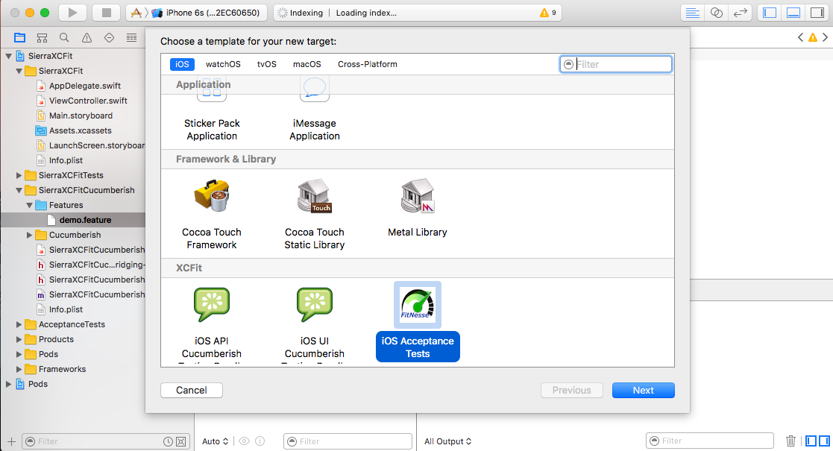Expand the SierraXCFitTests group
833x451 pixels.
[19, 175]
